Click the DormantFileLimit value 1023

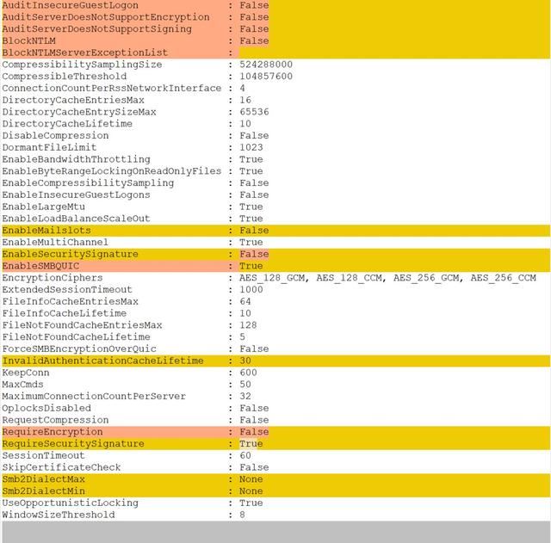coord(251,147)
